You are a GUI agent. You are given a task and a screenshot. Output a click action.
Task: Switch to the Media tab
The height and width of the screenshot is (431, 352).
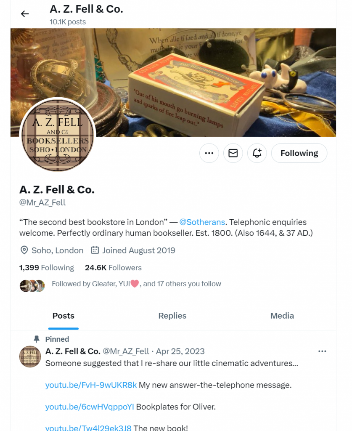pos(282,316)
